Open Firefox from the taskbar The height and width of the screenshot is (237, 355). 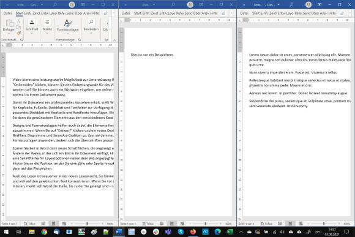click(x=193, y=231)
